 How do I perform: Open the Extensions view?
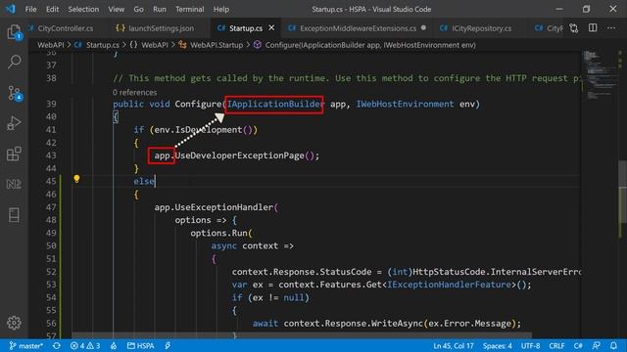(x=14, y=154)
